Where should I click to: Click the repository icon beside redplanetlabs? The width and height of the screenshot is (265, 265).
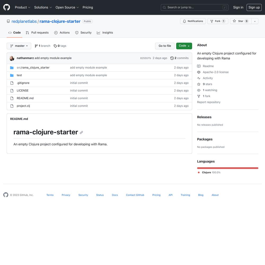(x=8, y=21)
